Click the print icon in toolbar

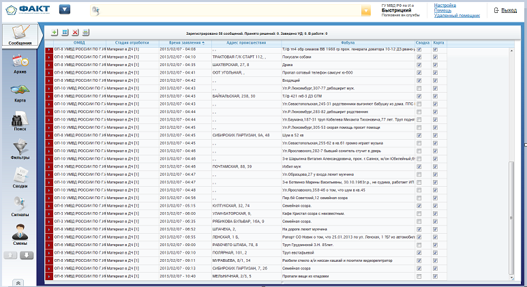(x=85, y=33)
